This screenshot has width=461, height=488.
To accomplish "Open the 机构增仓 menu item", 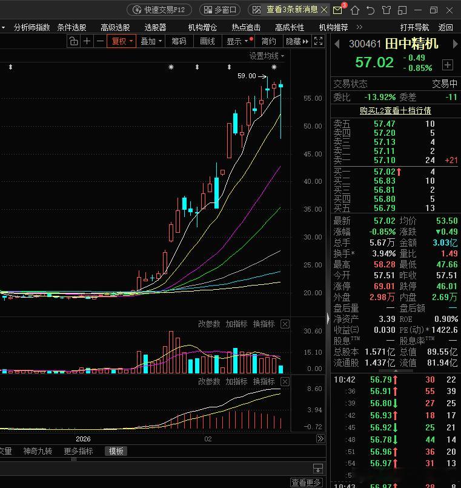I will [x=202, y=27].
